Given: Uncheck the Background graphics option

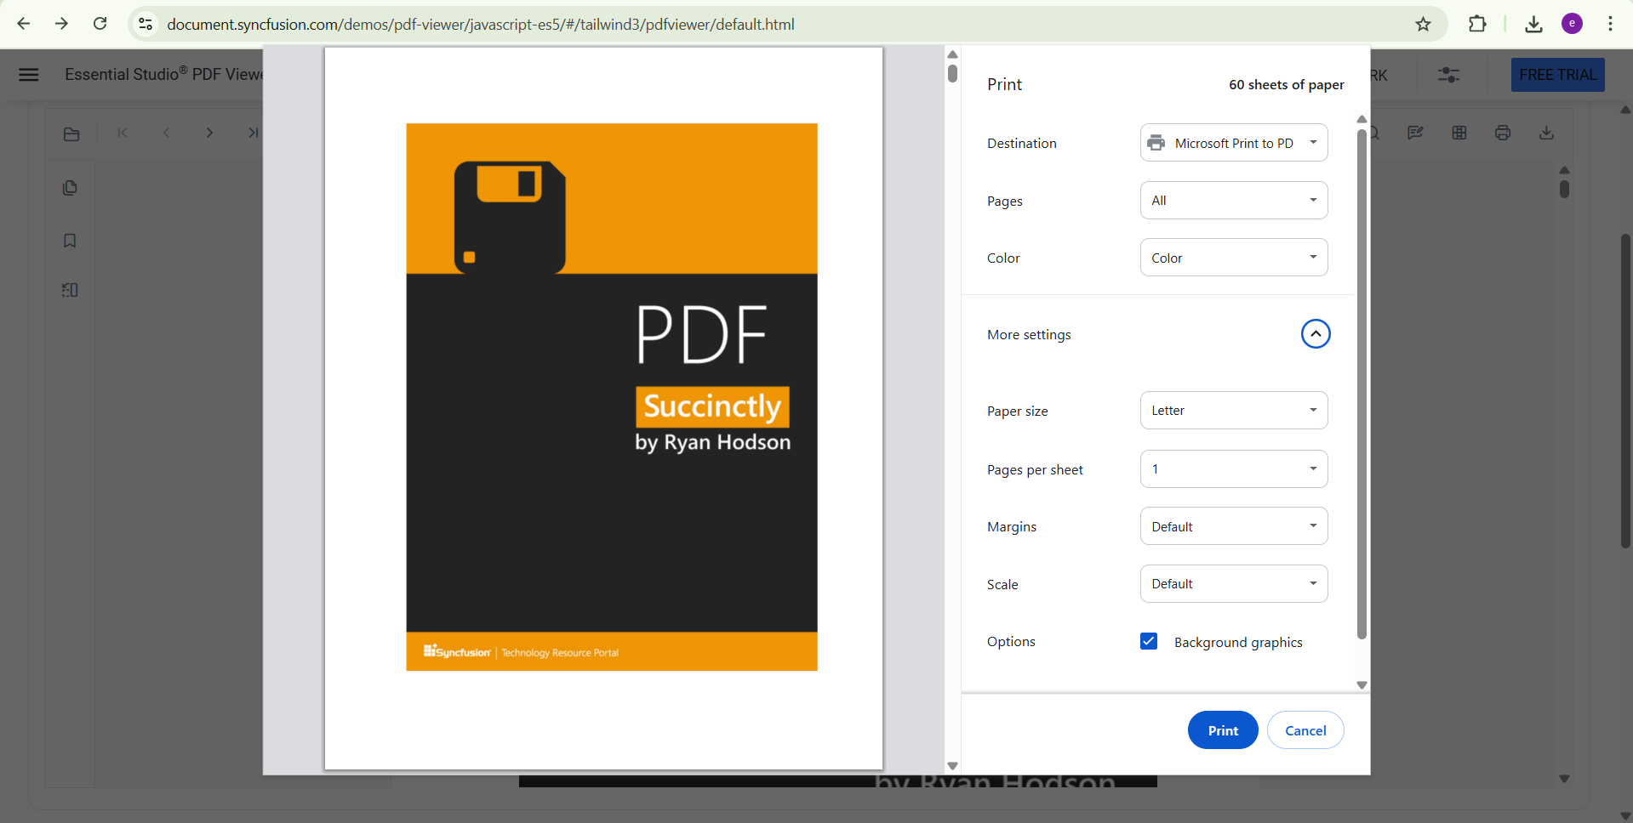Looking at the screenshot, I should [1149, 641].
